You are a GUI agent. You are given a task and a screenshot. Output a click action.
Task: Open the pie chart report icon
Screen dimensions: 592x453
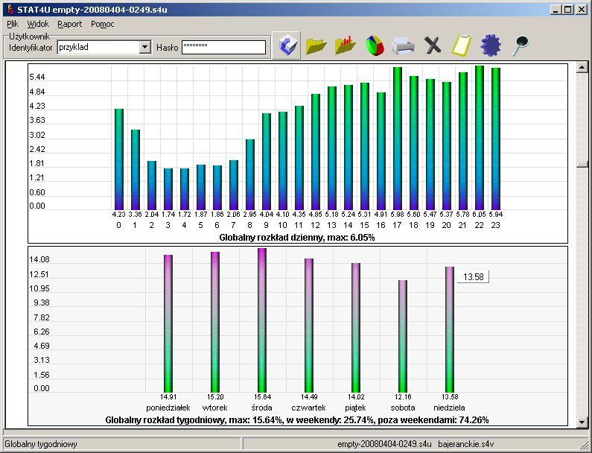pyautogui.click(x=375, y=45)
